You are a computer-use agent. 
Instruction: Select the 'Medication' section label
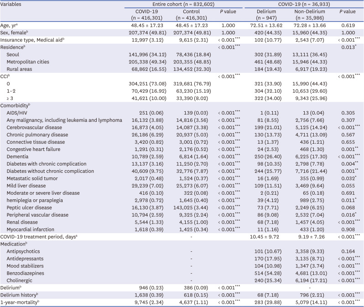(14, 244)
